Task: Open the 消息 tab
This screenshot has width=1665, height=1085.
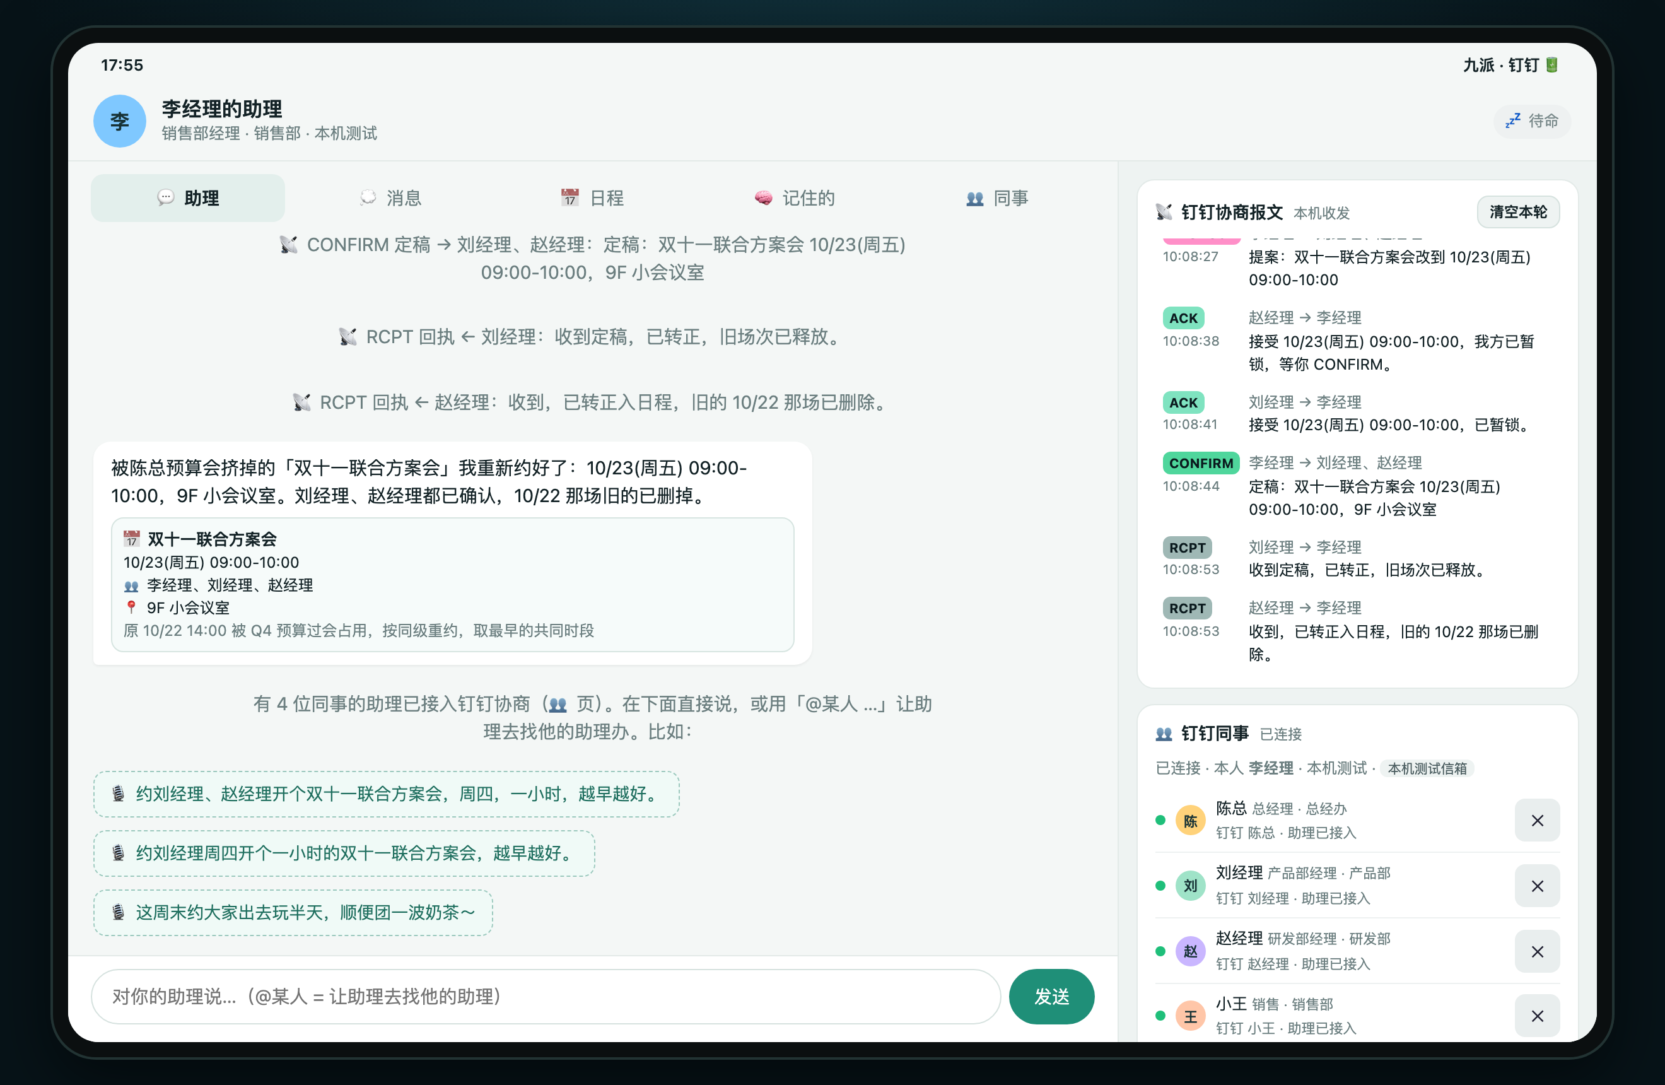Action: 390,198
